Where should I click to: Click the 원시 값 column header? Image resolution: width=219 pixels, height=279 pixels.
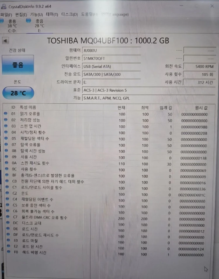[x=201, y=108]
